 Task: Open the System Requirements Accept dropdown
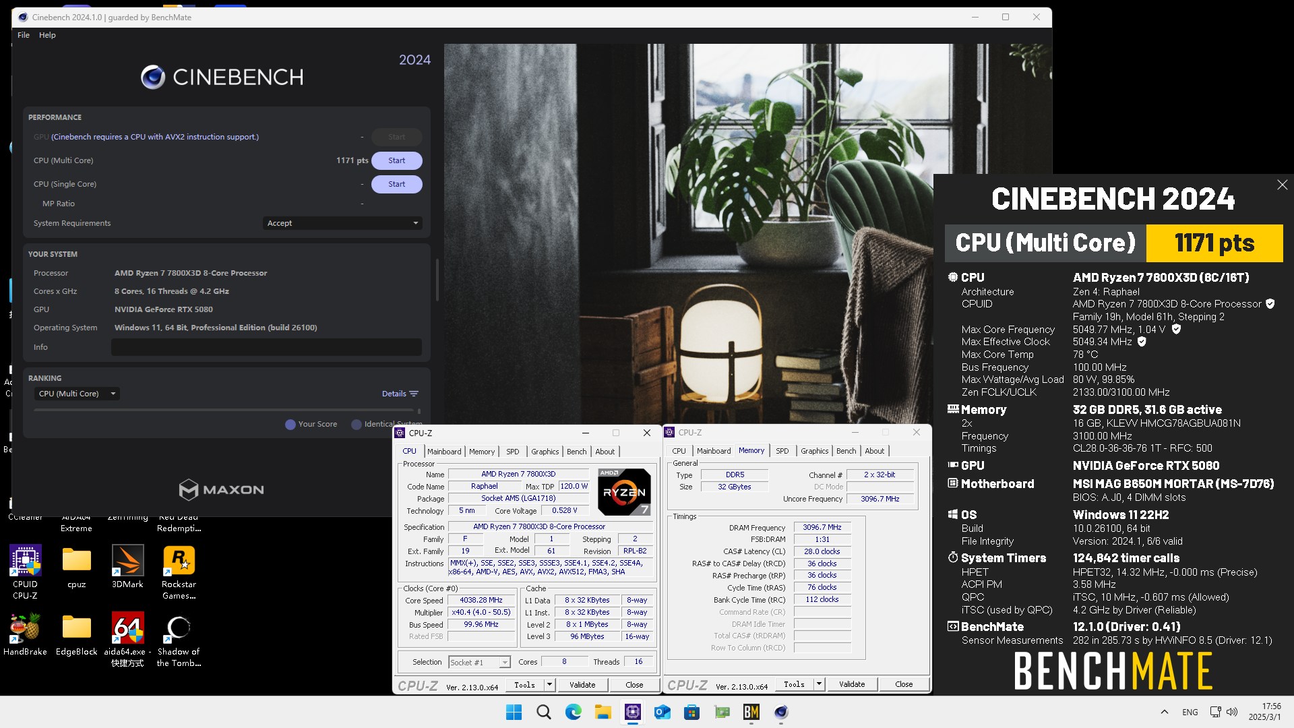[x=342, y=223]
